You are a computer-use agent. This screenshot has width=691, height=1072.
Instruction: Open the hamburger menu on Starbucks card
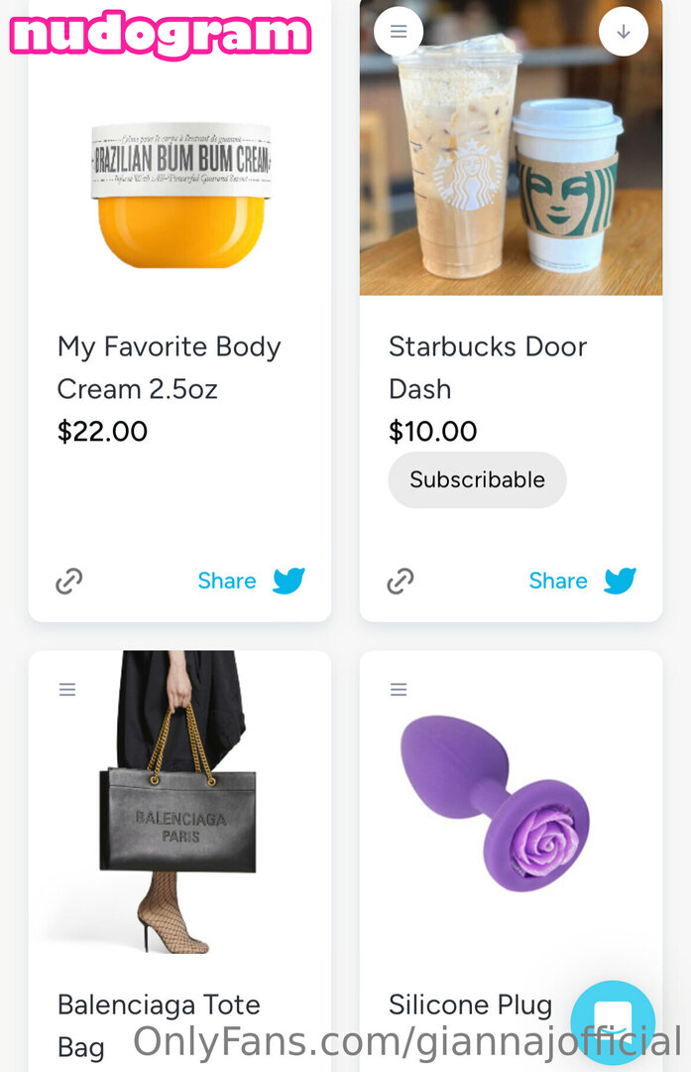click(x=399, y=32)
